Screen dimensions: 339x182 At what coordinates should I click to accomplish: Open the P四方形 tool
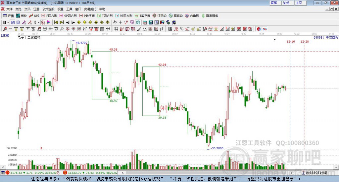[x=49, y=16]
